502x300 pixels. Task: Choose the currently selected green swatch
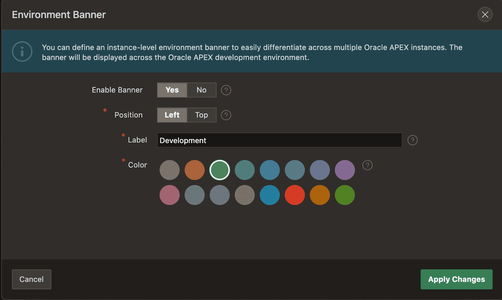(x=220, y=170)
